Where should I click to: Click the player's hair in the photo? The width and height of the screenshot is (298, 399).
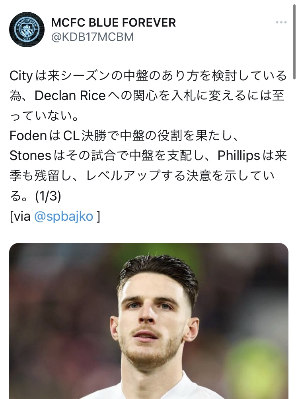tap(159, 270)
